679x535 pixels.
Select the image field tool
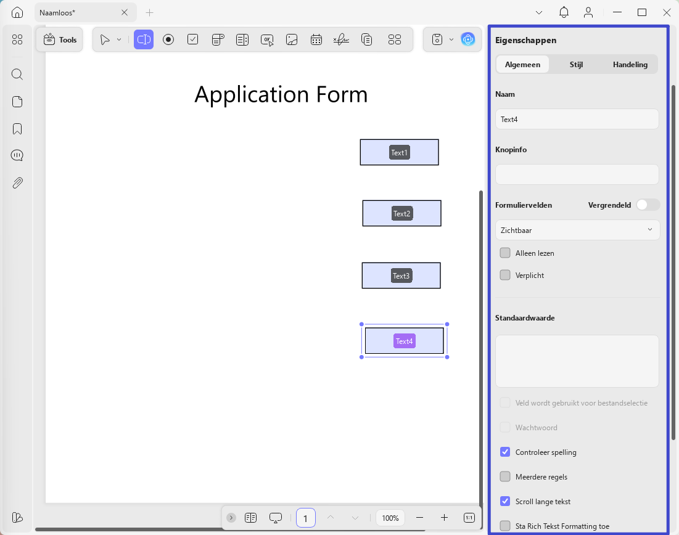coord(292,40)
